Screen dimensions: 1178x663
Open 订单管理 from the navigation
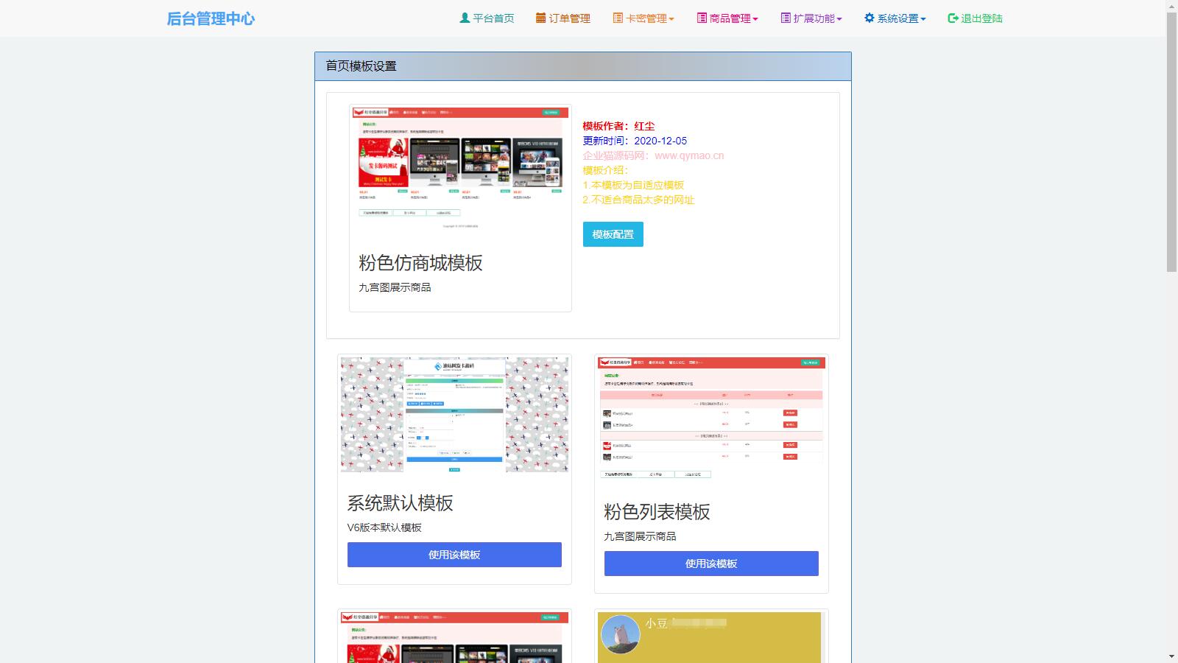(x=570, y=18)
